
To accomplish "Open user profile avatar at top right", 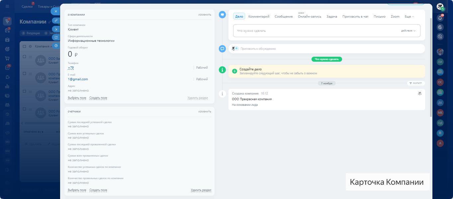I will point(440,6).
